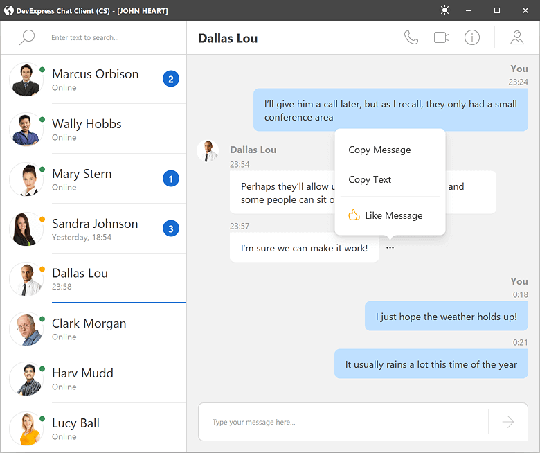This screenshot has width=540, height=453.
Task: Open message options ellipsis menu
Action: 390,247
